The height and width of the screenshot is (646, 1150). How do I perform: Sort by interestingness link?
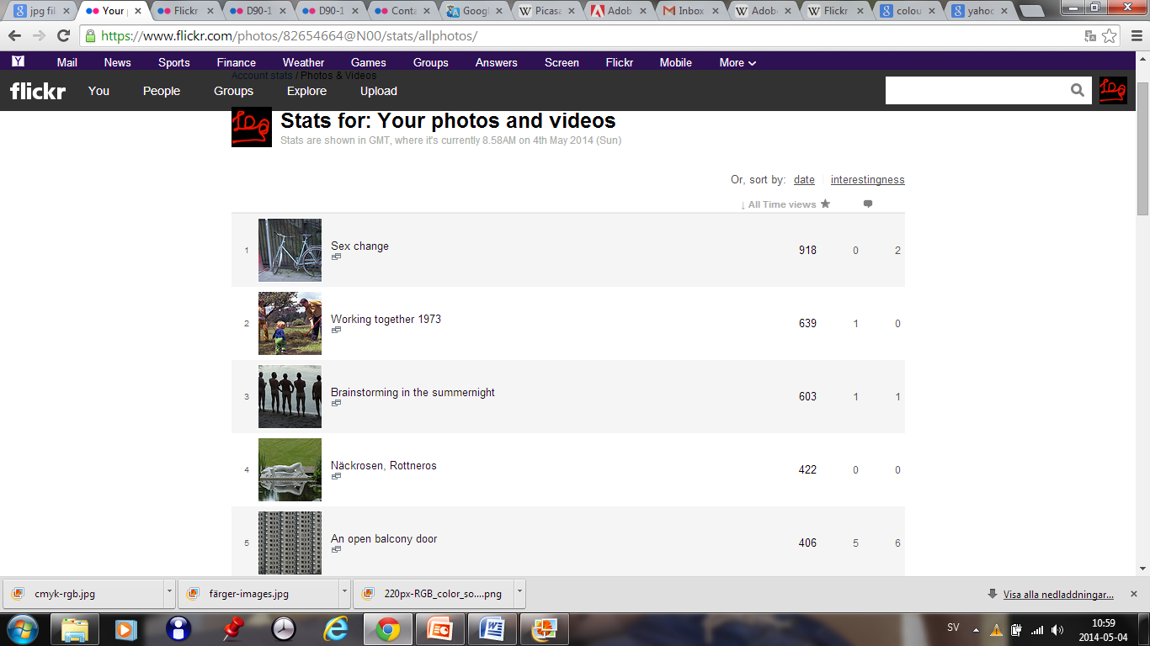pyautogui.click(x=867, y=179)
